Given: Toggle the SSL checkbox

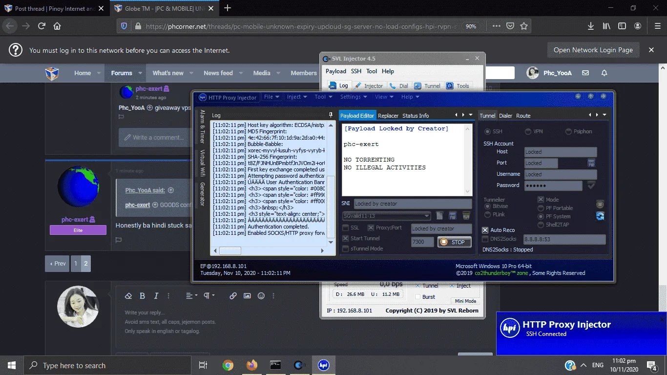Looking at the screenshot, I should click(346, 228).
